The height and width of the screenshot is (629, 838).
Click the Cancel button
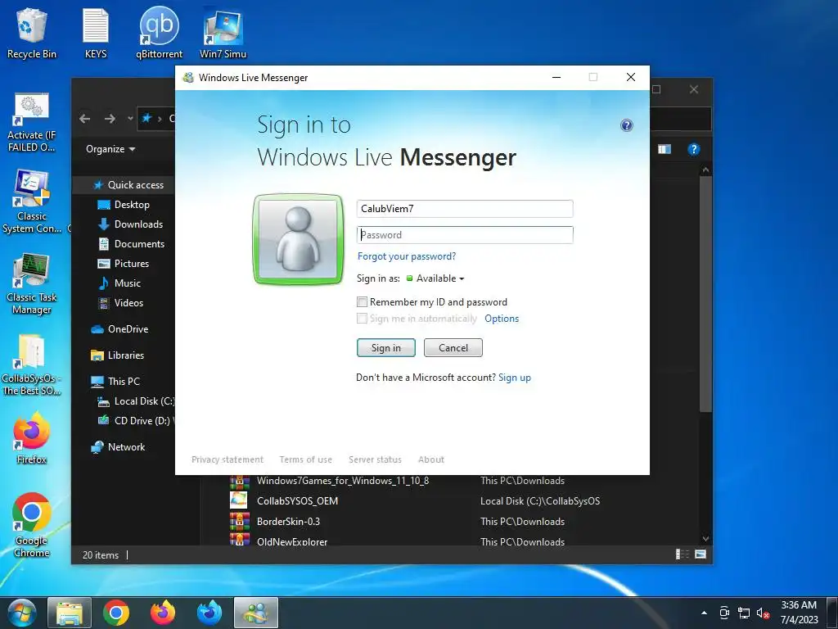[x=453, y=348]
